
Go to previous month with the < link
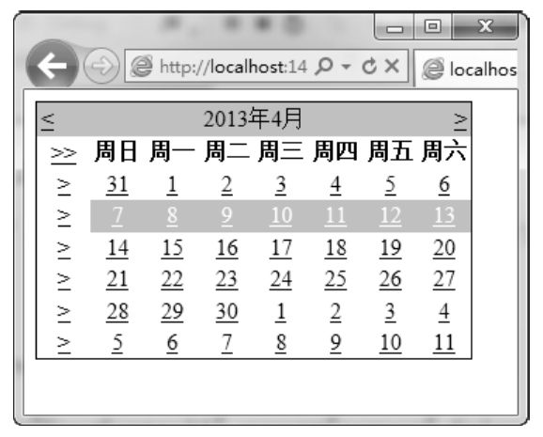pyautogui.click(x=48, y=121)
